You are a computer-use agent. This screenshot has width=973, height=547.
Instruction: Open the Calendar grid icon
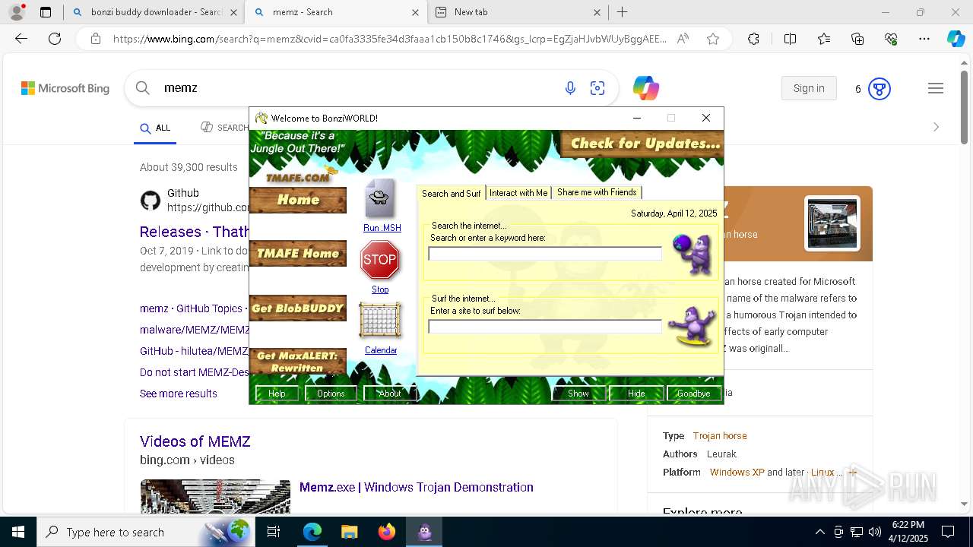[x=380, y=321]
